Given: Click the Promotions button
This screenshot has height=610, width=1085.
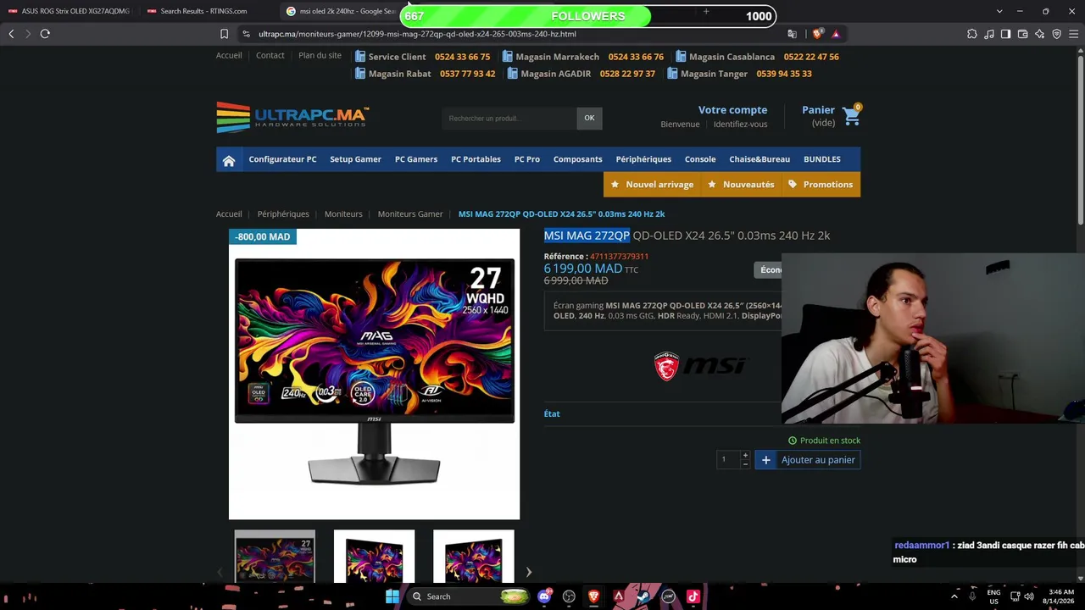Looking at the screenshot, I should pos(821,185).
